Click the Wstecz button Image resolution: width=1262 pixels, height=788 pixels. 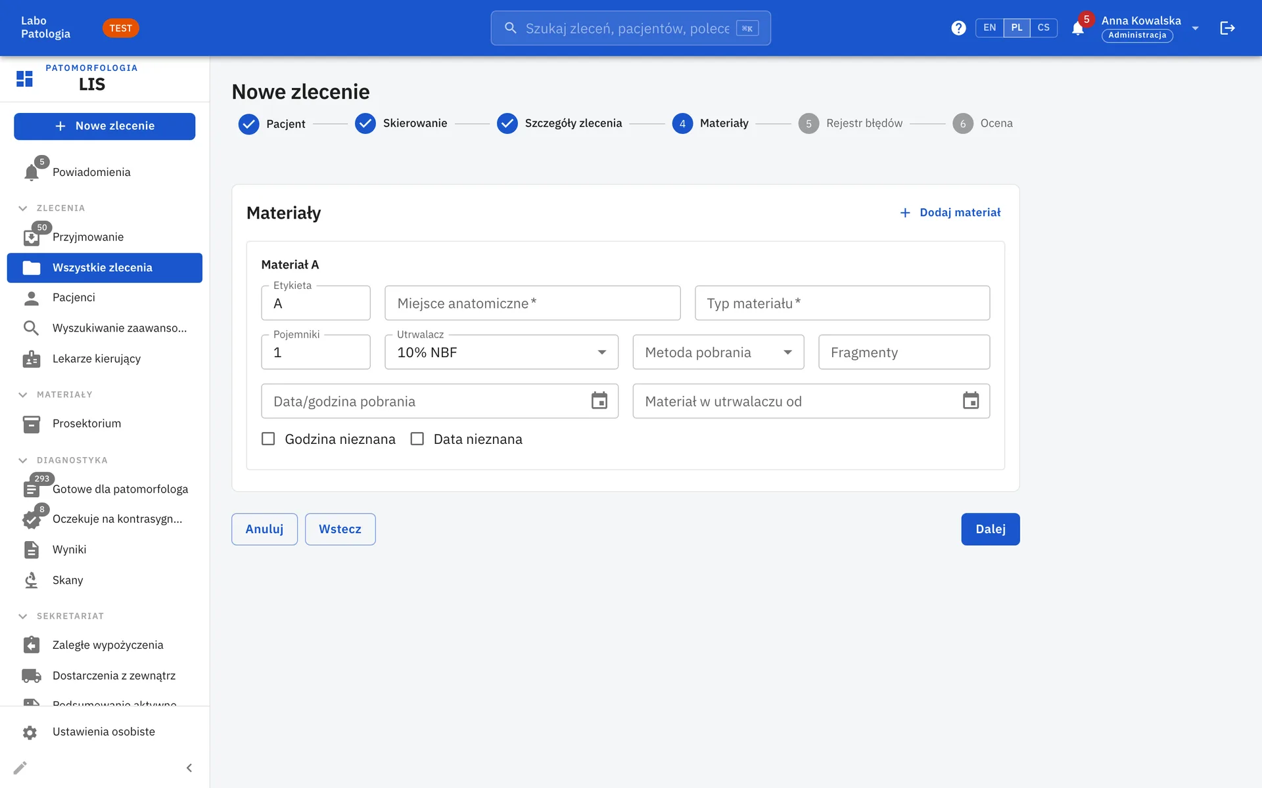(x=340, y=529)
